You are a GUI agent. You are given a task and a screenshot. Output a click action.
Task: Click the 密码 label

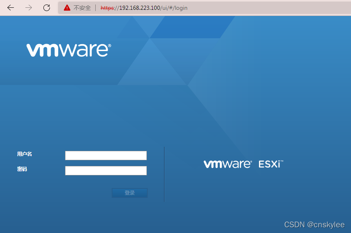pyautogui.click(x=22, y=169)
